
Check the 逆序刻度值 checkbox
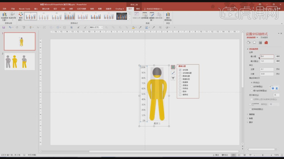(x=250, y=109)
